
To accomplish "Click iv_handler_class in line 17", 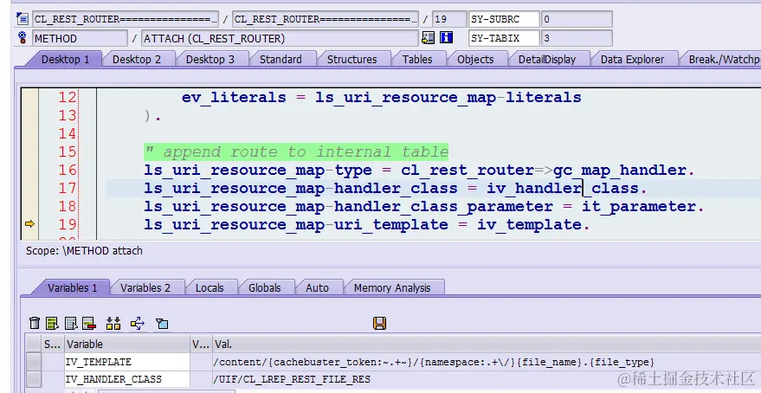I will point(563,188).
